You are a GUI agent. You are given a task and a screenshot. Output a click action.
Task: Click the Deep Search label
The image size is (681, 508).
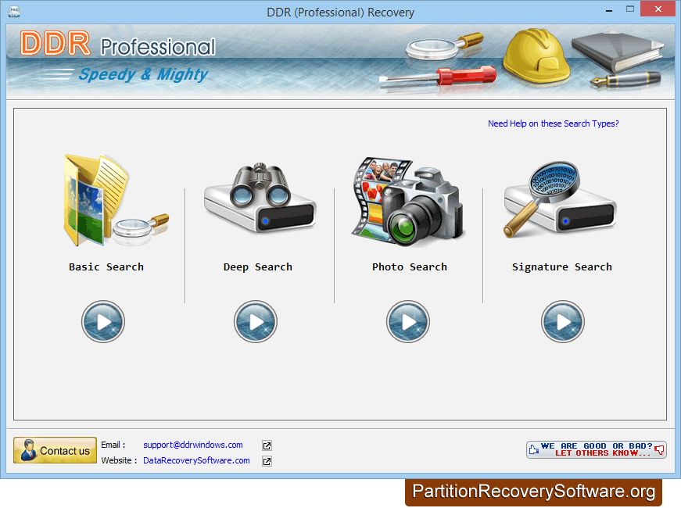pyautogui.click(x=257, y=267)
